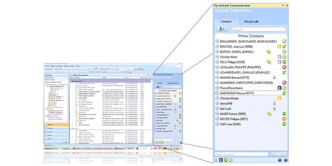Open the info icon at bottom right

point(286,160)
